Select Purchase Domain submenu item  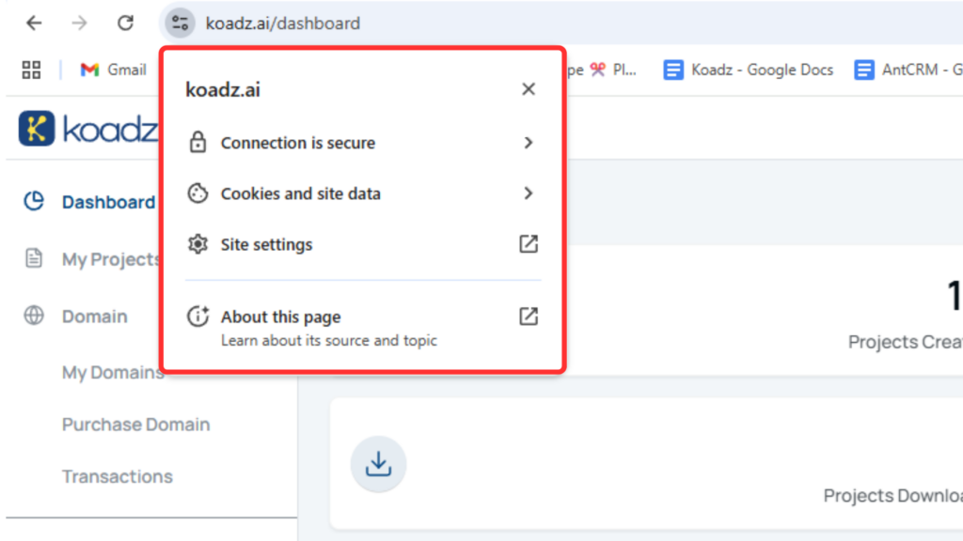pos(135,425)
